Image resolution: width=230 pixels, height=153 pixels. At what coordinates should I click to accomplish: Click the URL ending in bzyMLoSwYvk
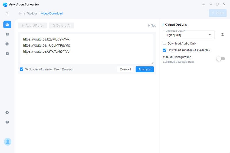tap(46, 39)
